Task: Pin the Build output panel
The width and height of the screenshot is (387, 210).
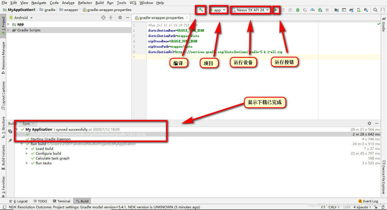Action: point(10,140)
